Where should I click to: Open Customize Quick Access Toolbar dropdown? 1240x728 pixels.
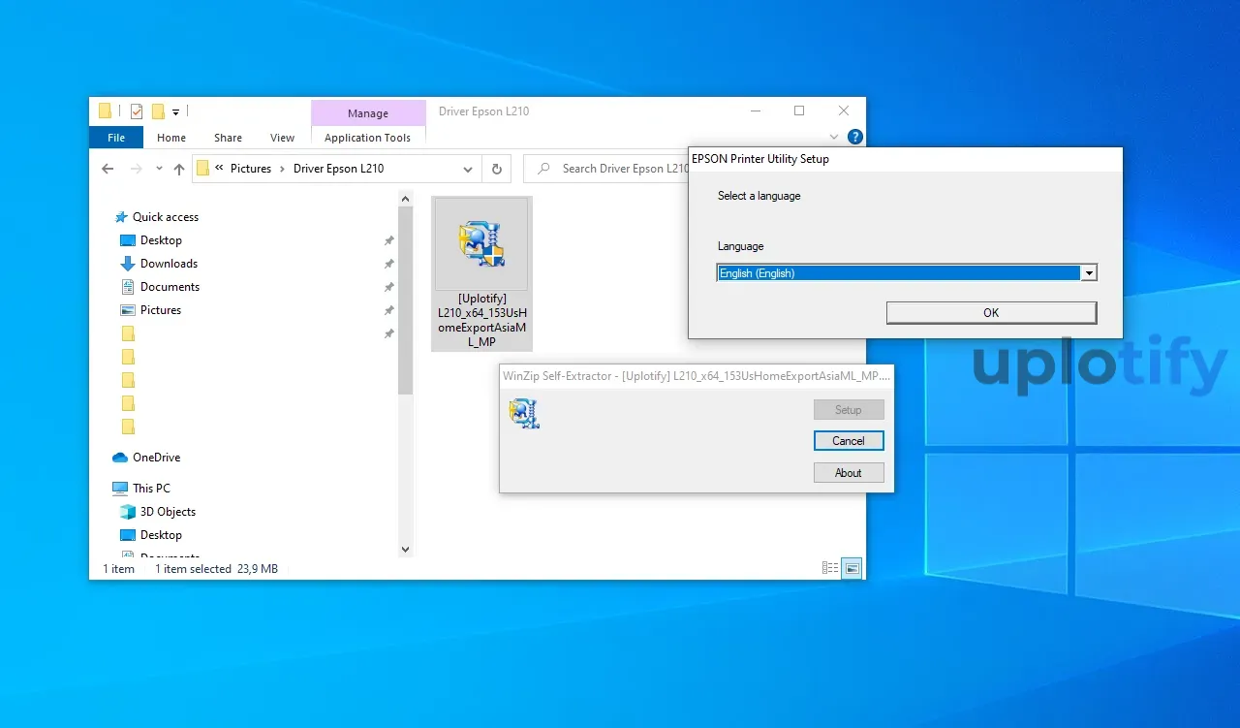point(176,112)
